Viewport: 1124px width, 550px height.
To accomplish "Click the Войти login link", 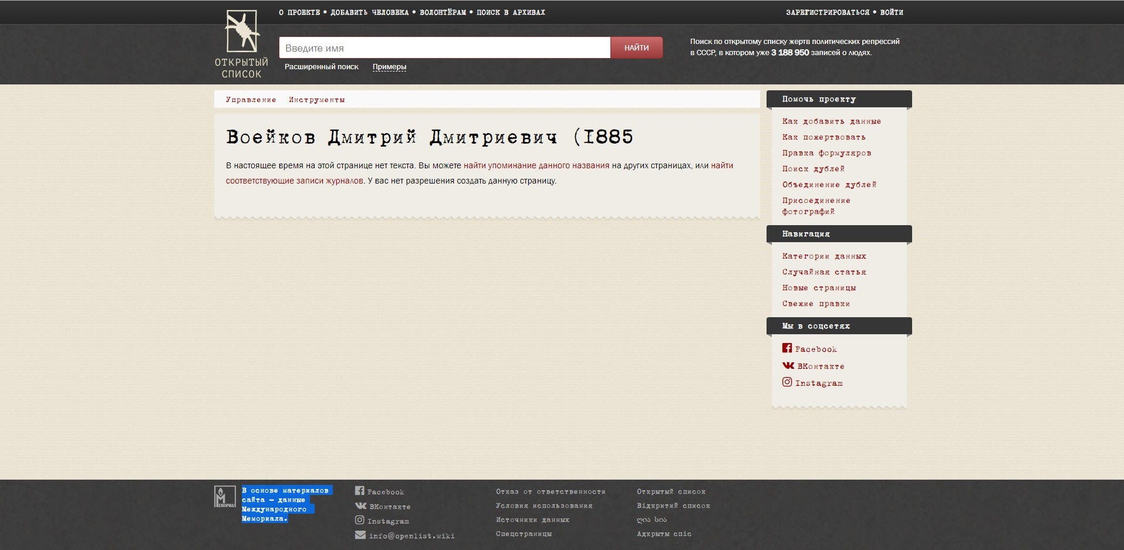I will point(891,12).
